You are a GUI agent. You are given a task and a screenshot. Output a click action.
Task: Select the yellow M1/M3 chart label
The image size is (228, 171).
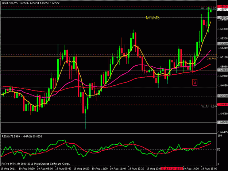[x=152, y=18]
